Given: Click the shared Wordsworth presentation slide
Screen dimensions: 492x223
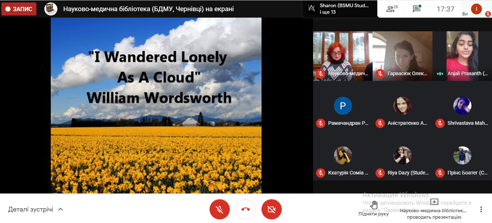Looking at the screenshot, I should pyautogui.click(x=156, y=105).
